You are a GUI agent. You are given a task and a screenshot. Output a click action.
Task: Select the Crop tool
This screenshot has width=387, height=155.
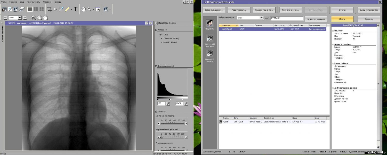coord(49,9)
